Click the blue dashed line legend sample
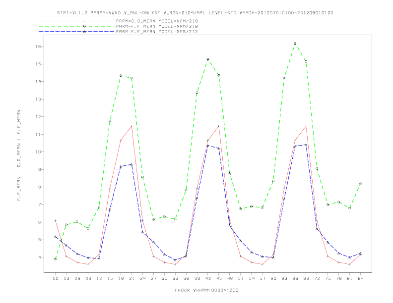Image resolution: width=393 pixels, height=303 pixels. 77,32
